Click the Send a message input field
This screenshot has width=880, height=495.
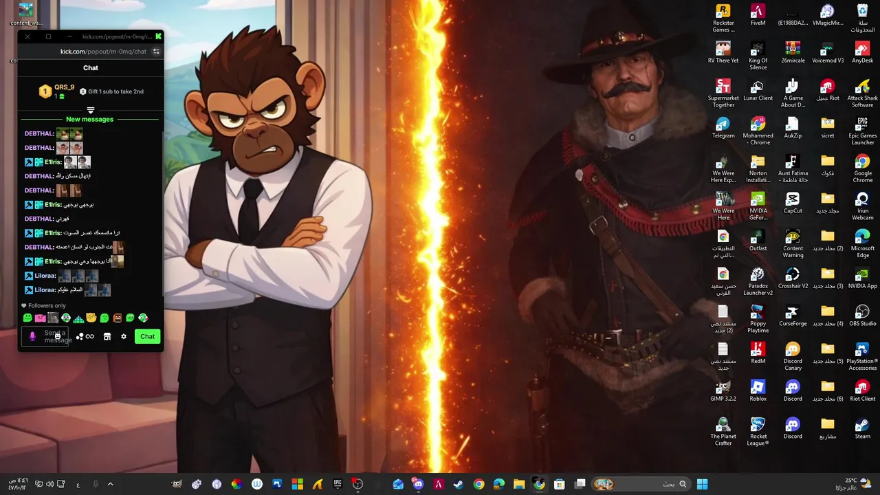[45, 337]
